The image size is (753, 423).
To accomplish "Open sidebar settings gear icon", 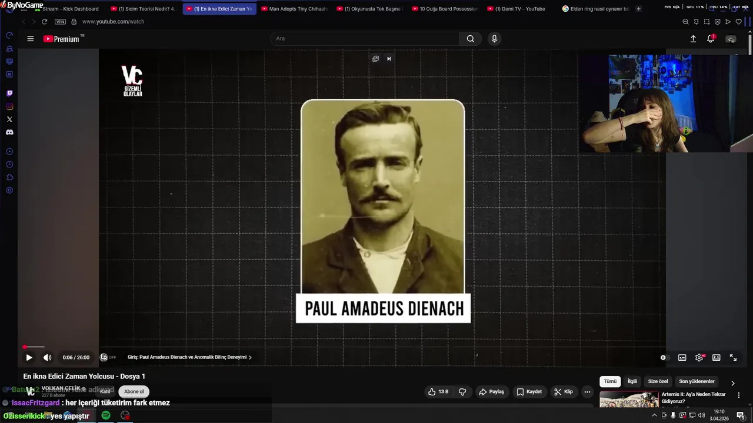I will [x=9, y=190].
